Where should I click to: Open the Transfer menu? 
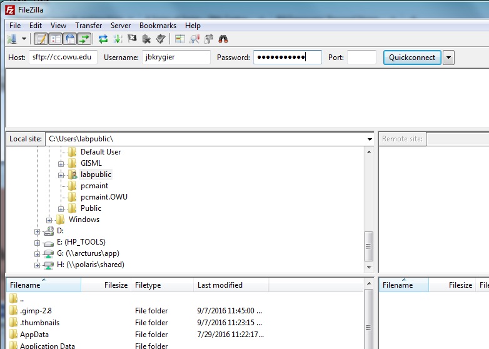pos(89,26)
